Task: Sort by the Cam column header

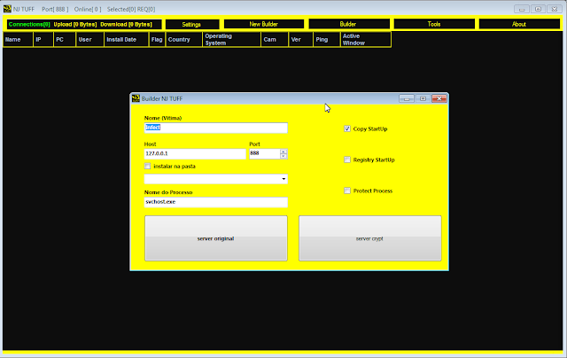Action: pyautogui.click(x=275, y=39)
